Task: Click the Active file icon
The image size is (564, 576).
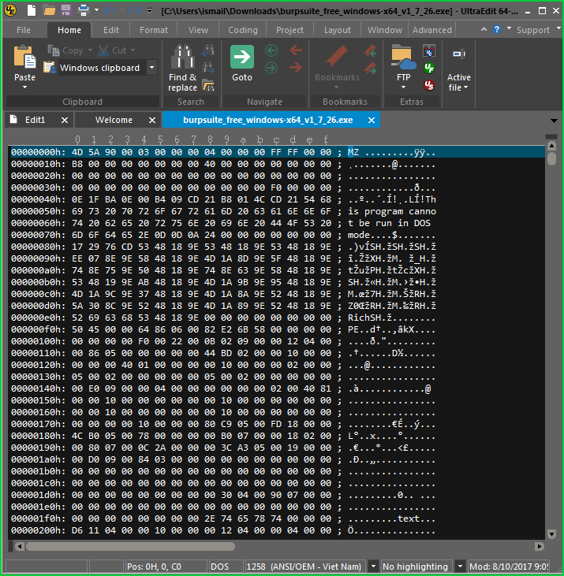Action: point(459,54)
